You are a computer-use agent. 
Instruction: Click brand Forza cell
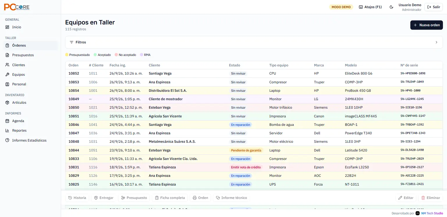click(319, 184)
